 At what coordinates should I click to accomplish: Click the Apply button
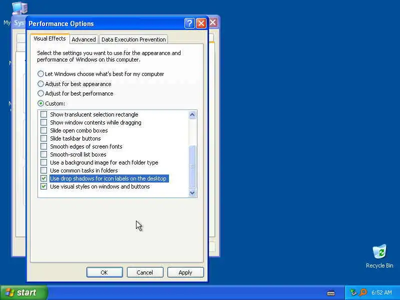click(185, 272)
